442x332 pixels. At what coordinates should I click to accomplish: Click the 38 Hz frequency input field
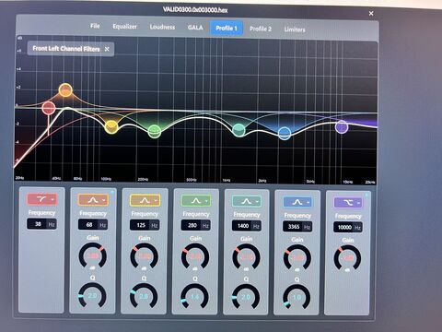pos(41,224)
